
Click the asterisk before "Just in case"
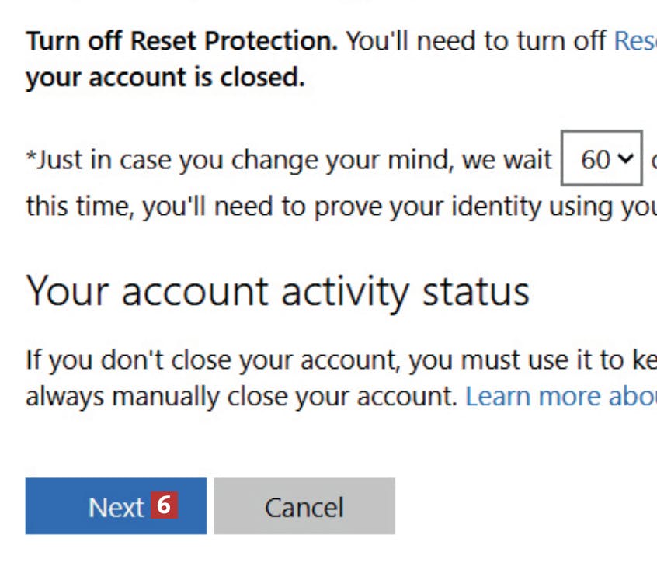pos(31,158)
